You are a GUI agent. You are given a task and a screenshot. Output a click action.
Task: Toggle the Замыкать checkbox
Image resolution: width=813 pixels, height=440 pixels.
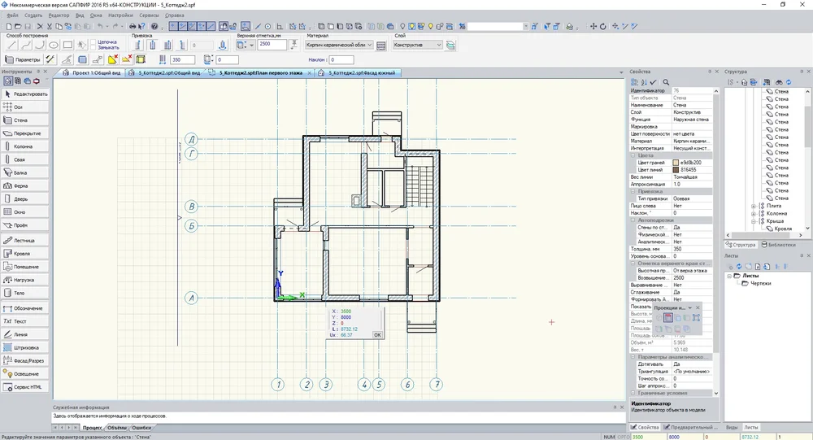point(93,48)
